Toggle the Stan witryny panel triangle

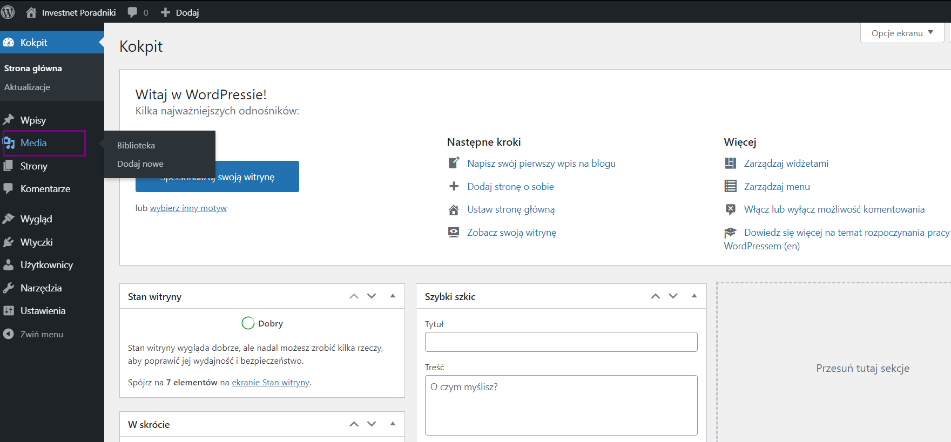click(x=393, y=296)
